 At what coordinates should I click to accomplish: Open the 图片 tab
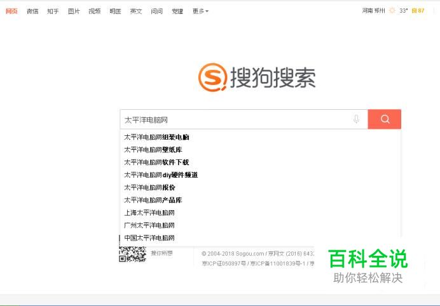[x=74, y=11]
